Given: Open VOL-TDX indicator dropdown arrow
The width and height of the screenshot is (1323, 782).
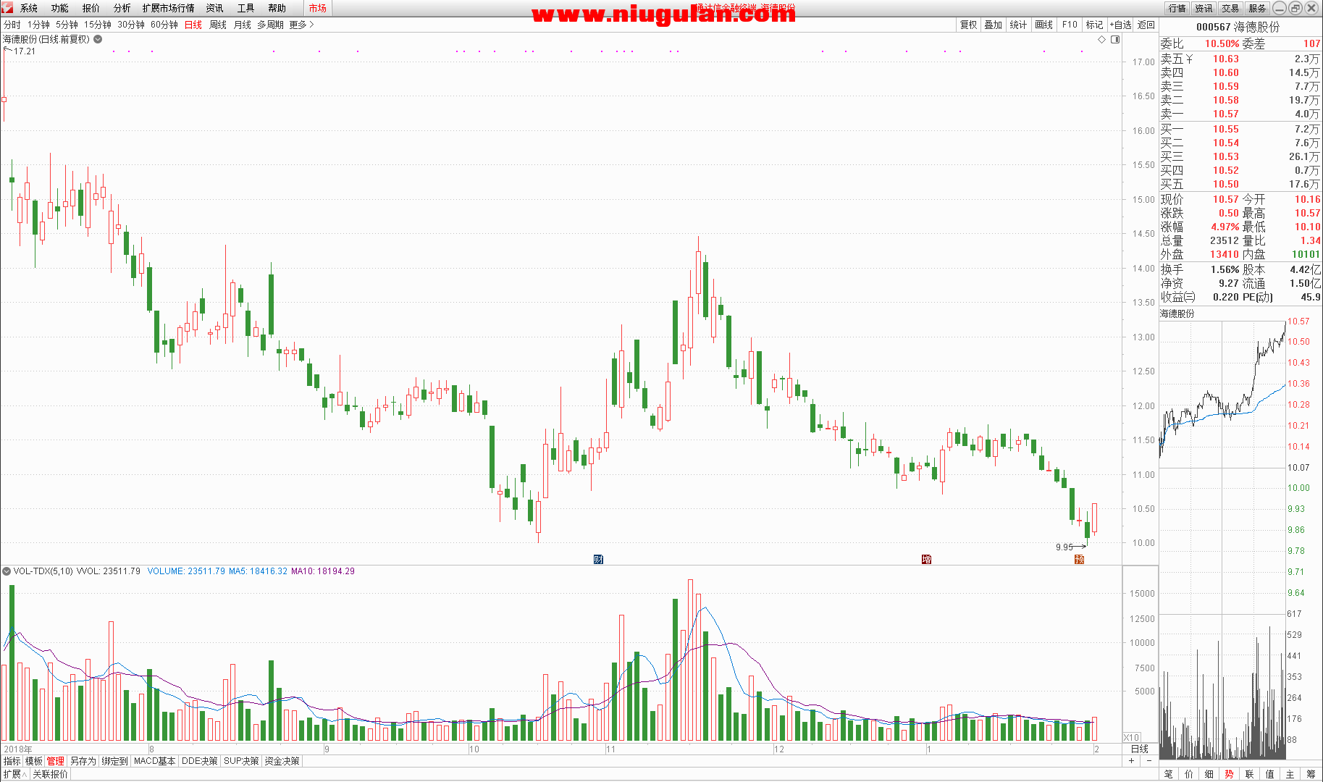Looking at the screenshot, I should (x=7, y=571).
